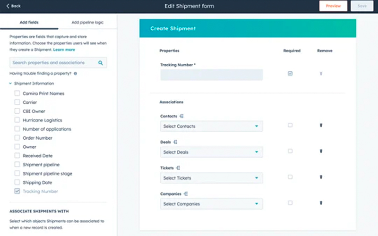
Task: Click the info icon beside 'Having trouble finding a property?'
Action: [x=76, y=74]
